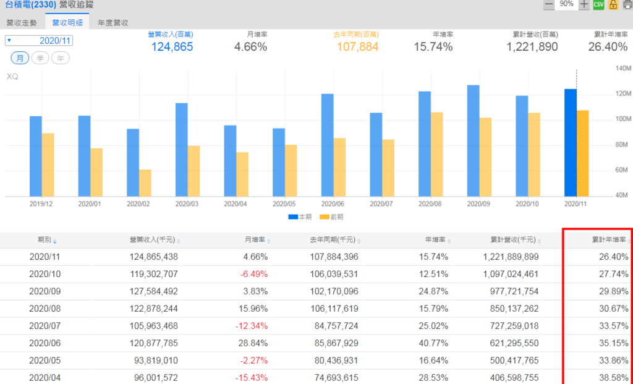Select the 月 (monthly) period toggle

pos(20,58)
